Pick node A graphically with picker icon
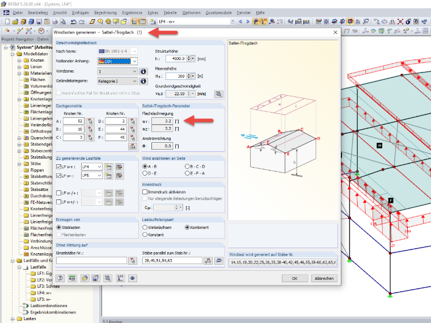431x323 pixels. point(90,121)
